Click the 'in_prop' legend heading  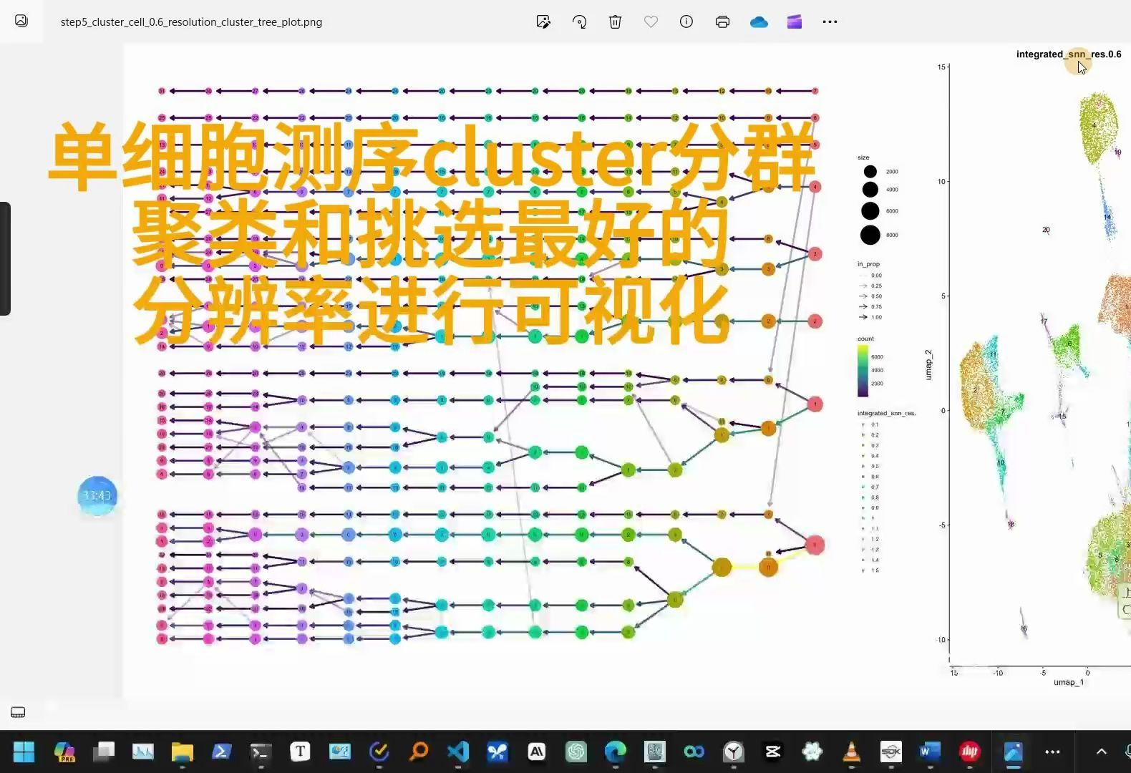pos(868,264)
